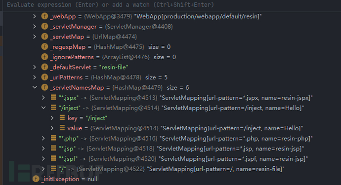Click the icon beside key = "/inject"

[62, 118]
